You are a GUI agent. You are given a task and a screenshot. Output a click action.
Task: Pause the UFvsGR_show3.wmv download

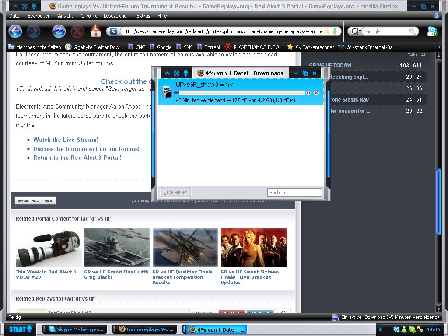pyautogui.click(x=308, y=93)
